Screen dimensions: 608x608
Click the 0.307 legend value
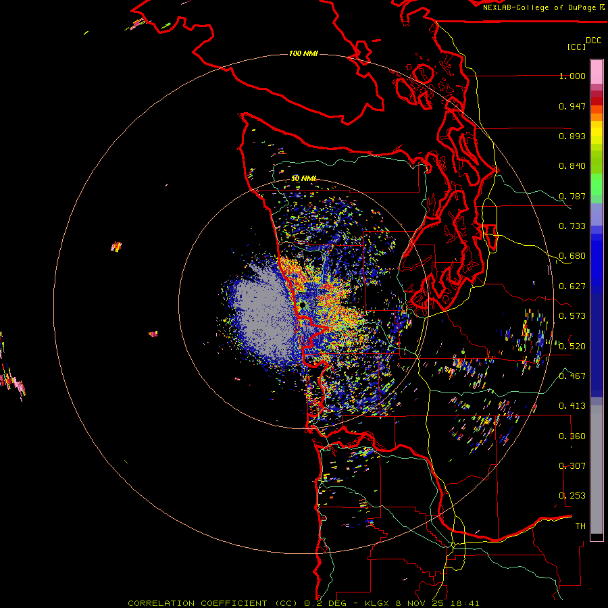click(x=572, y=466)
